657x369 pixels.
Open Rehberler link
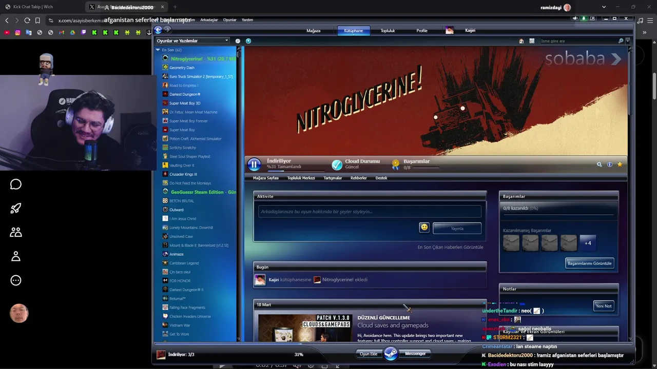pos(358,178)
